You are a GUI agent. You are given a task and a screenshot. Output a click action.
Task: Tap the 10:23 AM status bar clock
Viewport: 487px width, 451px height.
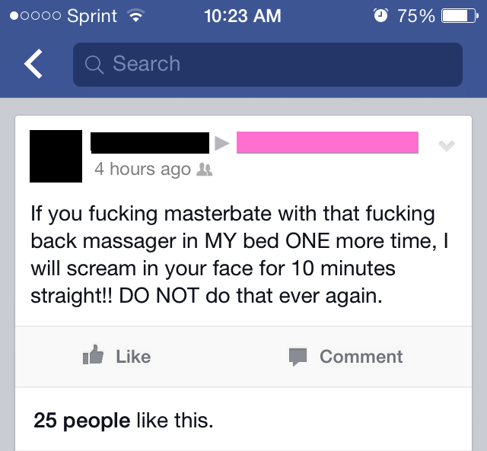243,16
